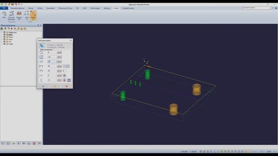This screenshot has height=156, width=278.
Task: Open the Widok ribbon tab
Action: point(40,8)
